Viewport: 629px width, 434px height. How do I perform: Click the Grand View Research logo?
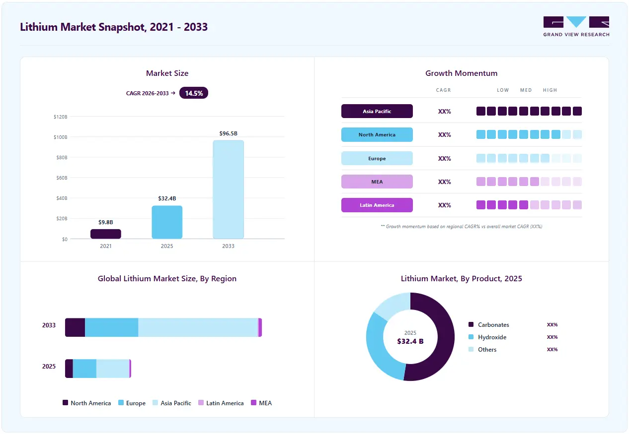576,27
